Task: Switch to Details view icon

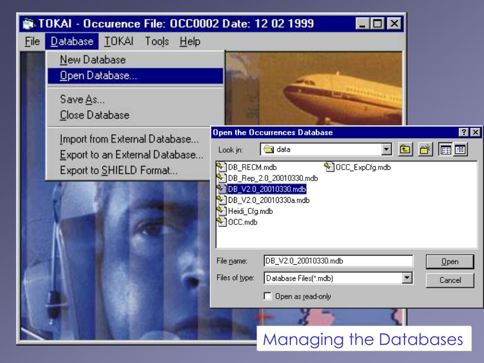Action: 460,150
